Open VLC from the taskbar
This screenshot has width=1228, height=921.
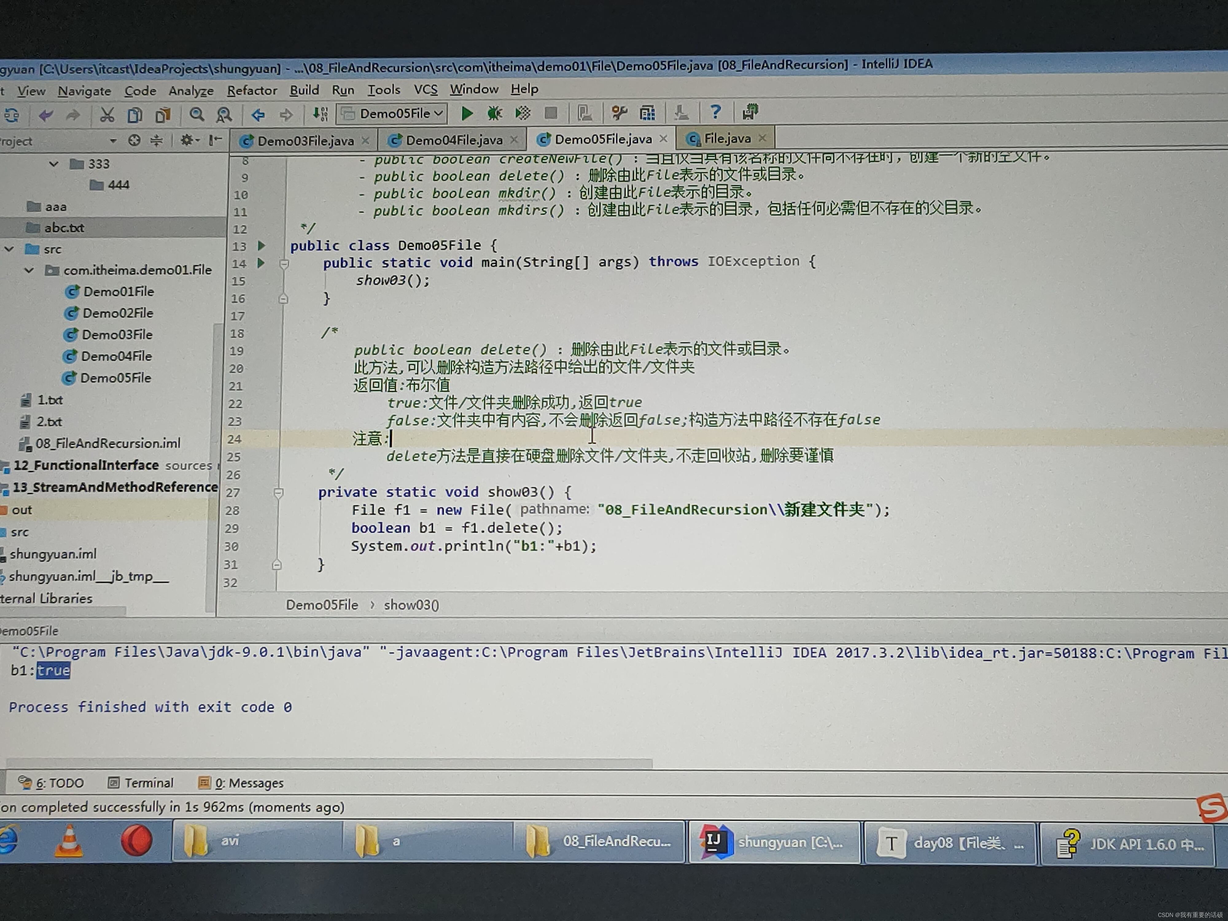coord(69,841)
